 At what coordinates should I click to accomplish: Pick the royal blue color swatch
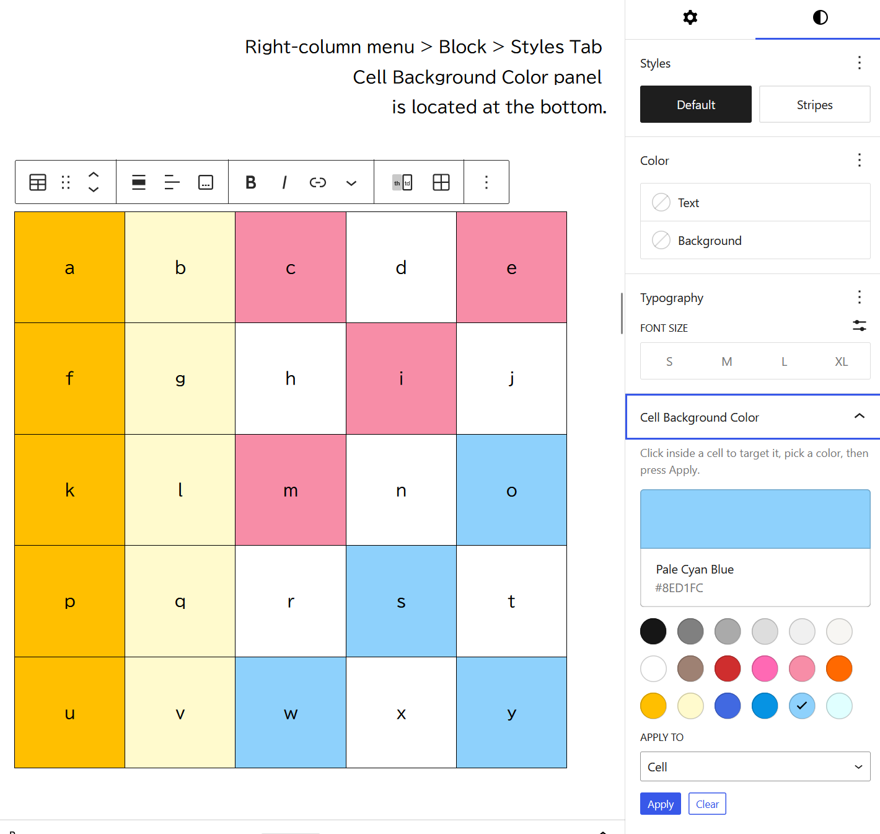[728, 706]
